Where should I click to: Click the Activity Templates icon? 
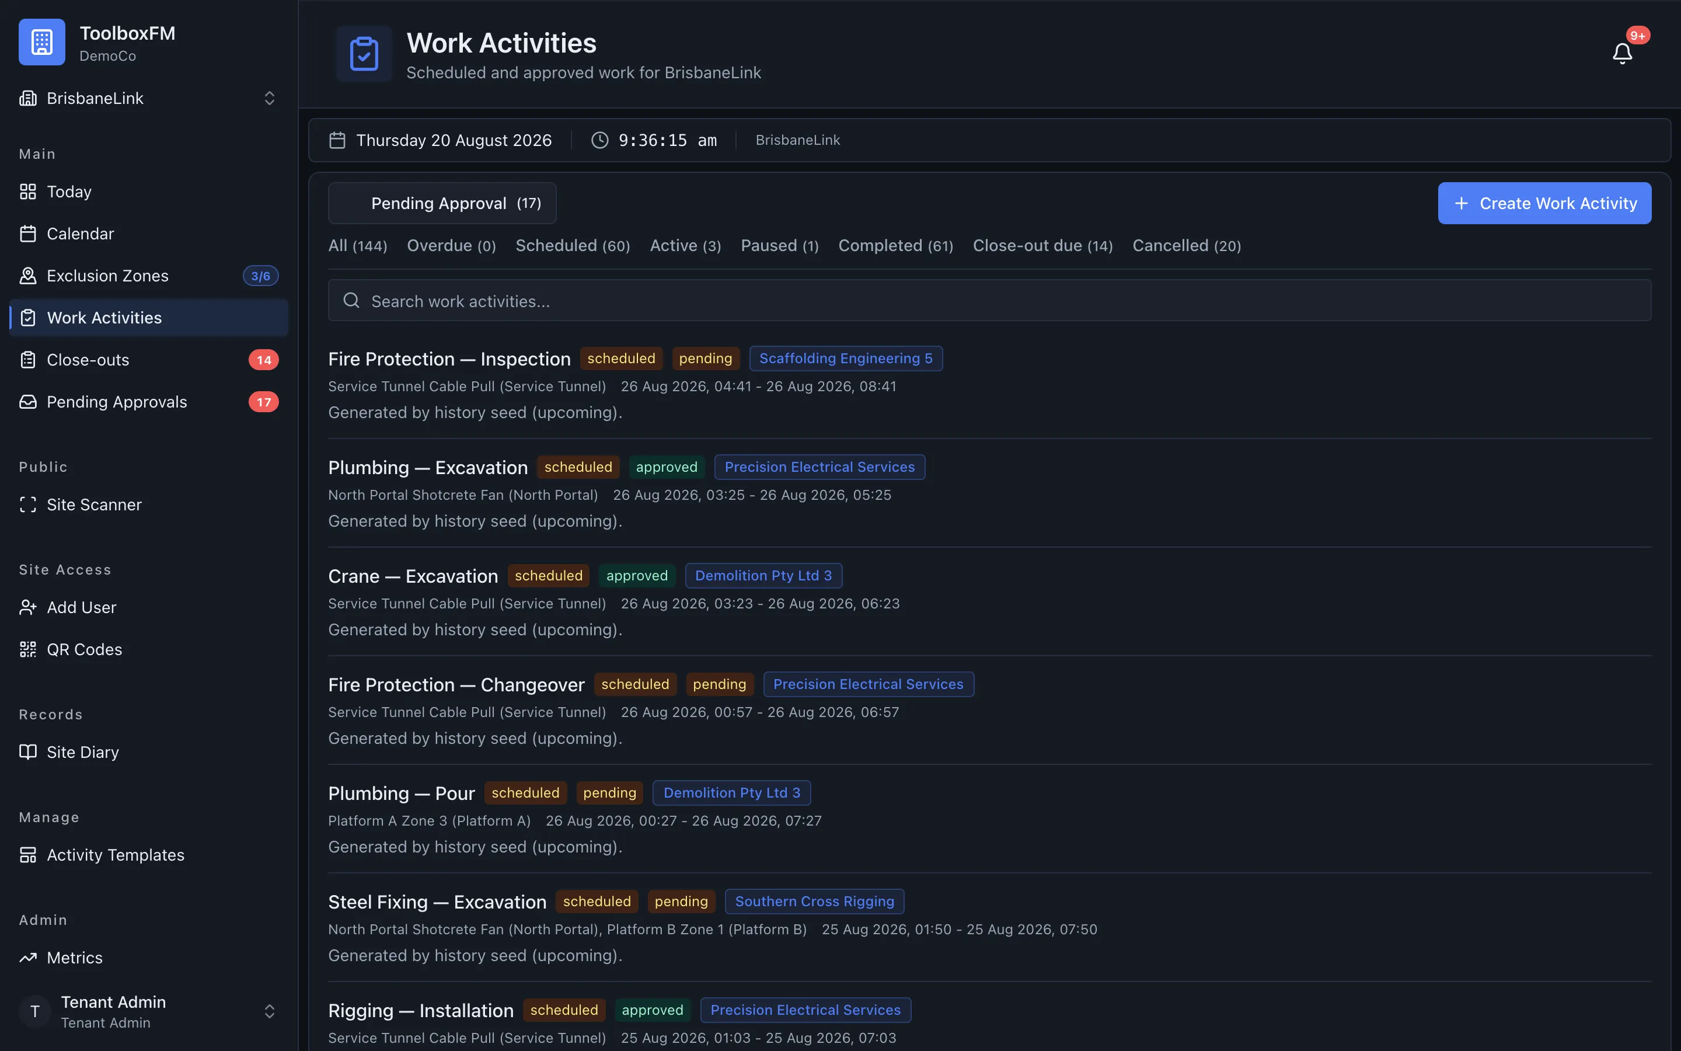pos(28,855)
